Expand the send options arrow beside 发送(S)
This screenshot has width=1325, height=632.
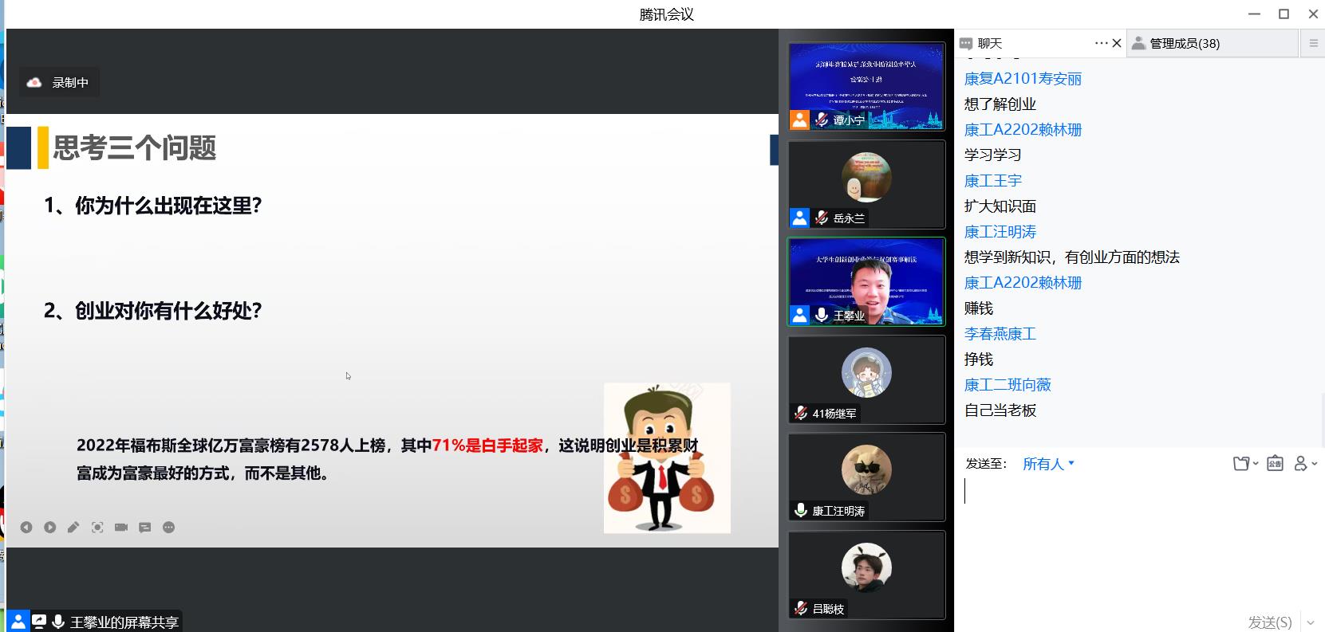click(x=1310, y=622)
